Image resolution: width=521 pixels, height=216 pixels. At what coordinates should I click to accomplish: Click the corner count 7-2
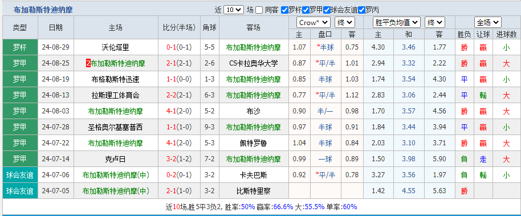(x=210, y=159)
